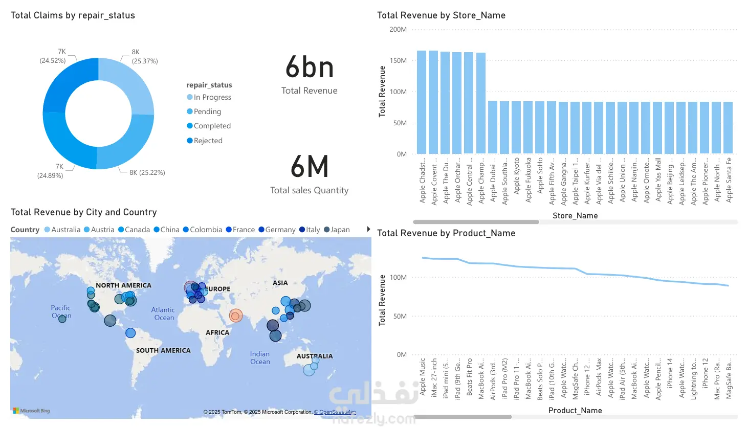748x427 pixels.
Task: Filter map by Italy in Country legend
Action: point(310,230)
